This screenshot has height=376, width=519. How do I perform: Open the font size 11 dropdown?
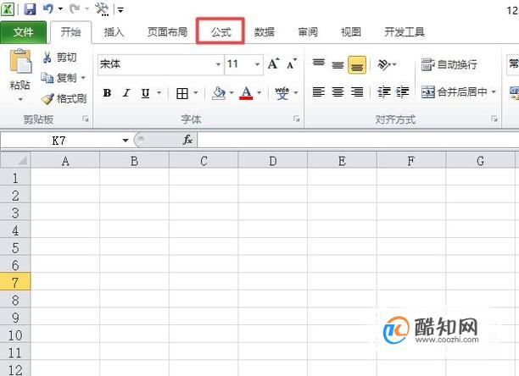coord(257,64)
